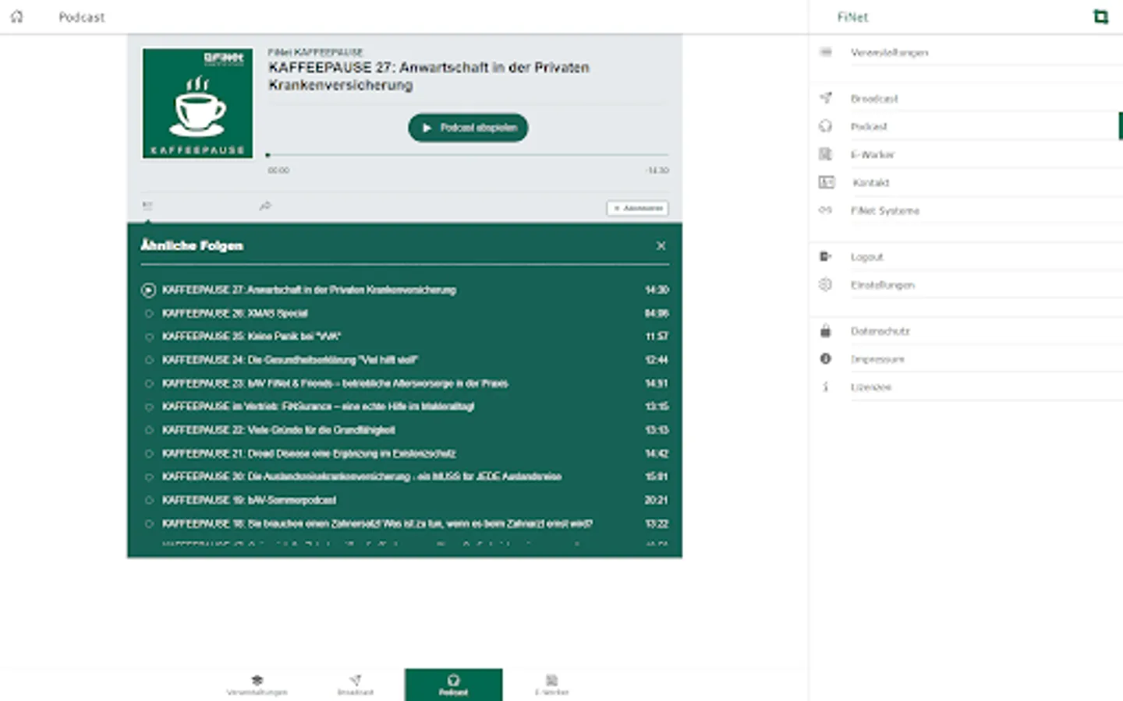Select the circle icon beside KAFFEEPAUSE 25

pos(148,337)
